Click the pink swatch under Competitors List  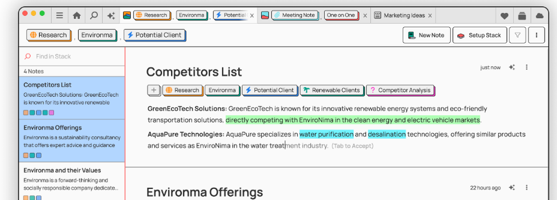pyautogui.click(x=51, y=113)
